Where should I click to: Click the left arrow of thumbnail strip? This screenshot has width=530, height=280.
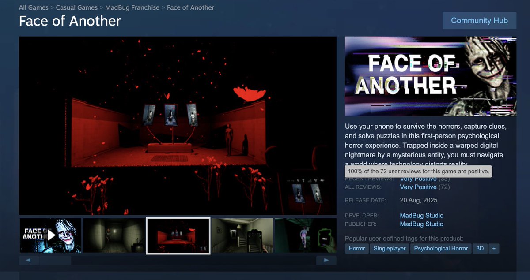[x=29, y=260]
